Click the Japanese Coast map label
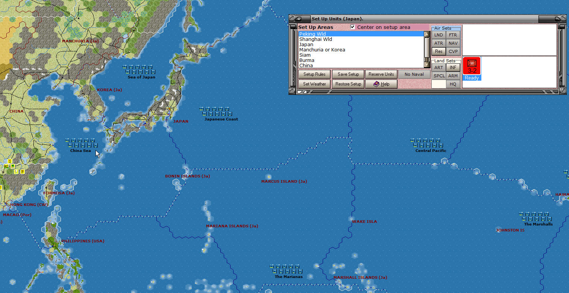569x293 pixels. coord(221,119)
